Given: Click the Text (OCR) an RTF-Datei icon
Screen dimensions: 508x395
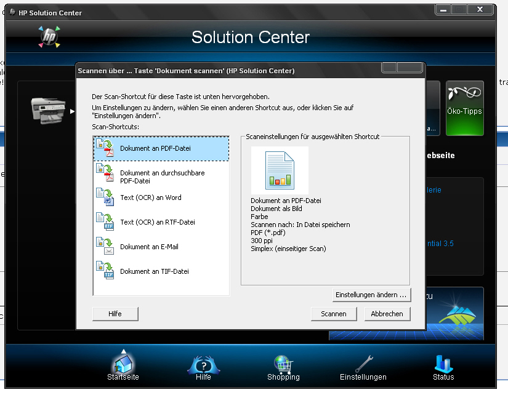Looking at the screenshot, I should pos(105,221).
